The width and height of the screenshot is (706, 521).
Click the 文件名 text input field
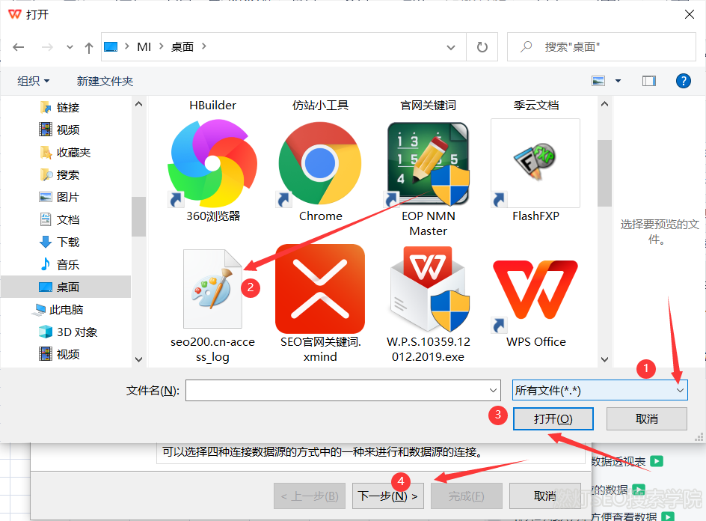coord(337,390)
